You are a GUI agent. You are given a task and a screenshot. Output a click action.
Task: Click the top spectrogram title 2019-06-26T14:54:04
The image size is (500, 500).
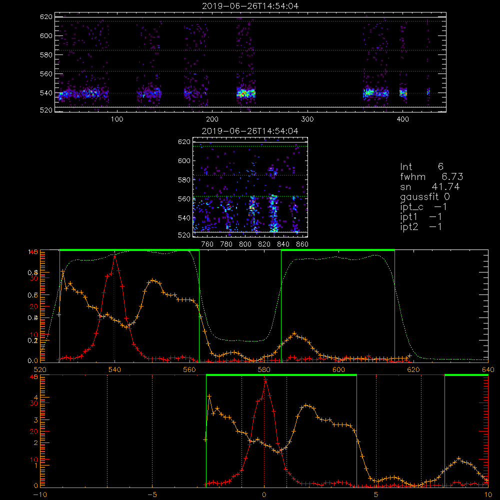(250, 6)
